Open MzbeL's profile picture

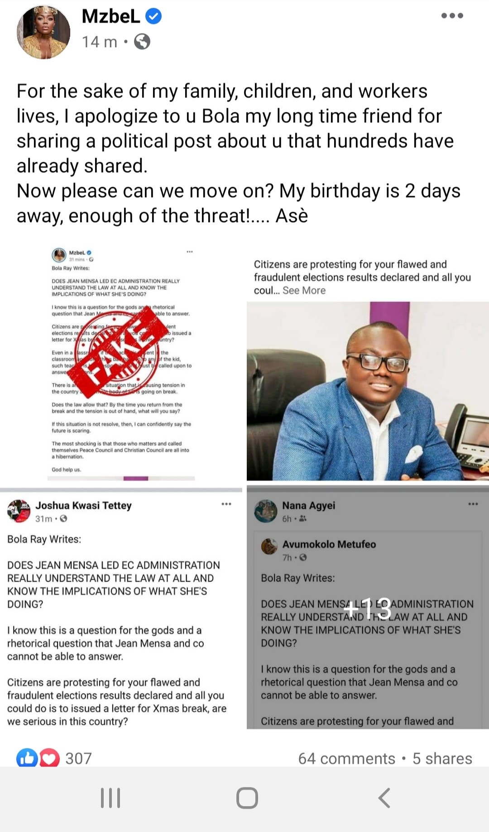tap(43, 32)
